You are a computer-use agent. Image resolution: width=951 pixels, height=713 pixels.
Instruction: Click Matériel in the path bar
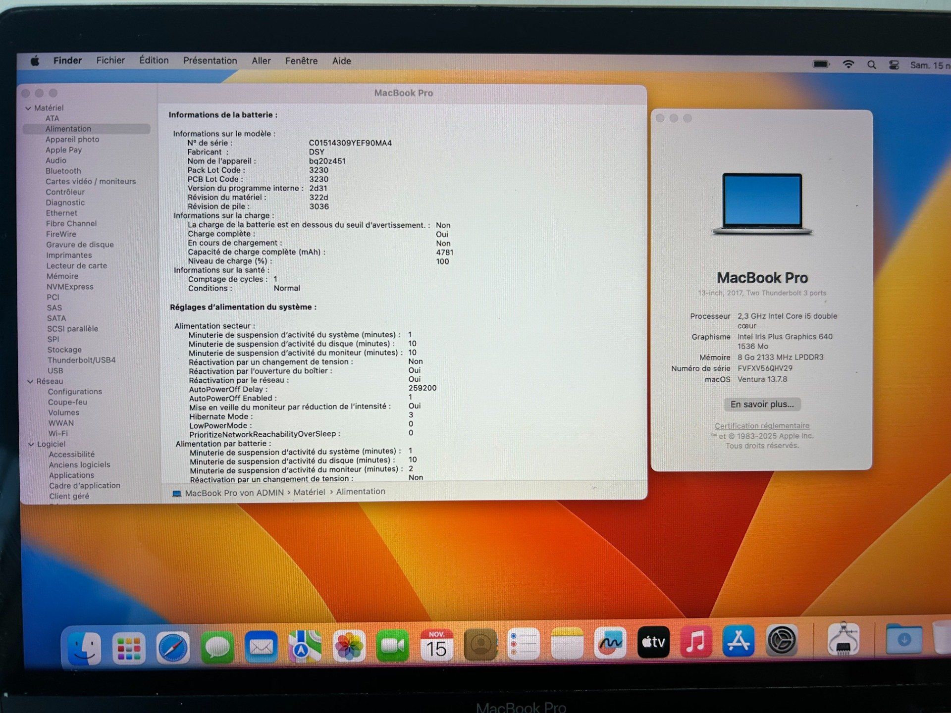point(309,492)
